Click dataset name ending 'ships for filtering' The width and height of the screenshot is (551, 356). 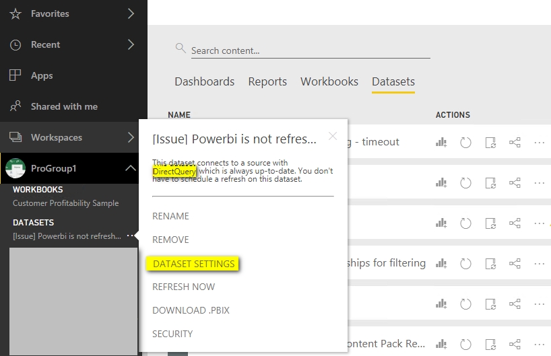click(387, 263)
